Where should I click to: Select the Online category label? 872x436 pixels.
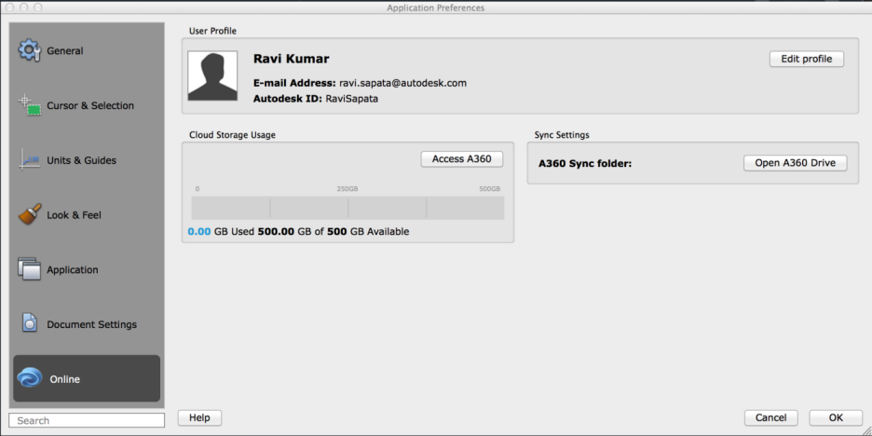[65, 379]
